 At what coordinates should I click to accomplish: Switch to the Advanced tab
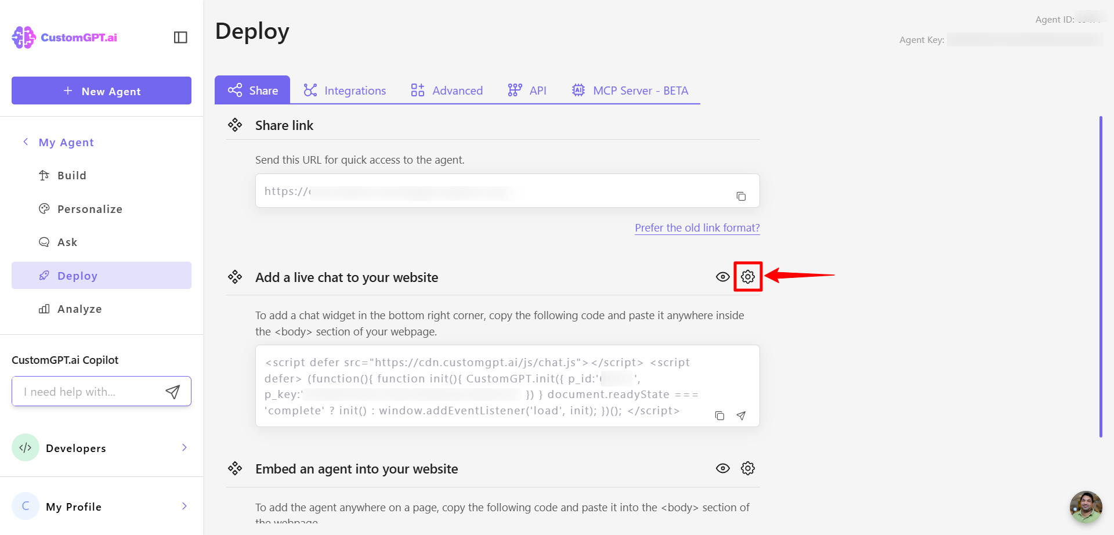[x=447, y=90]
